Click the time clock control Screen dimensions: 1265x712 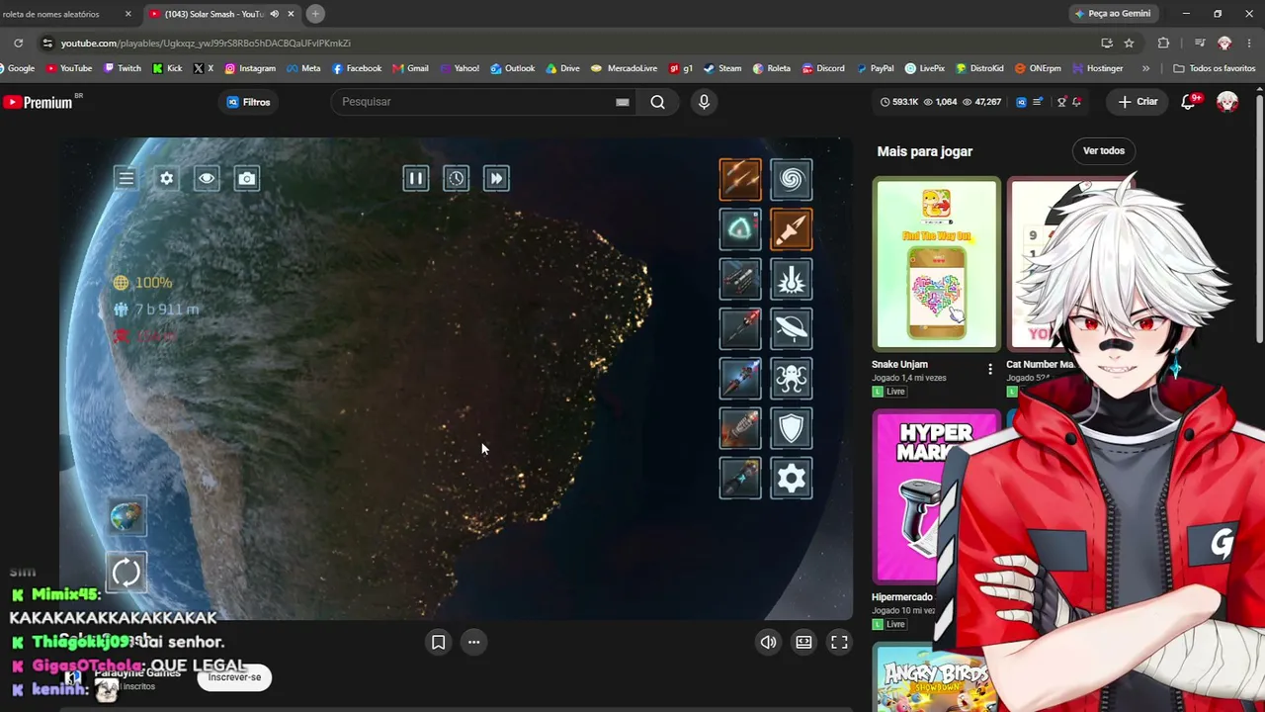coord(456,178)
